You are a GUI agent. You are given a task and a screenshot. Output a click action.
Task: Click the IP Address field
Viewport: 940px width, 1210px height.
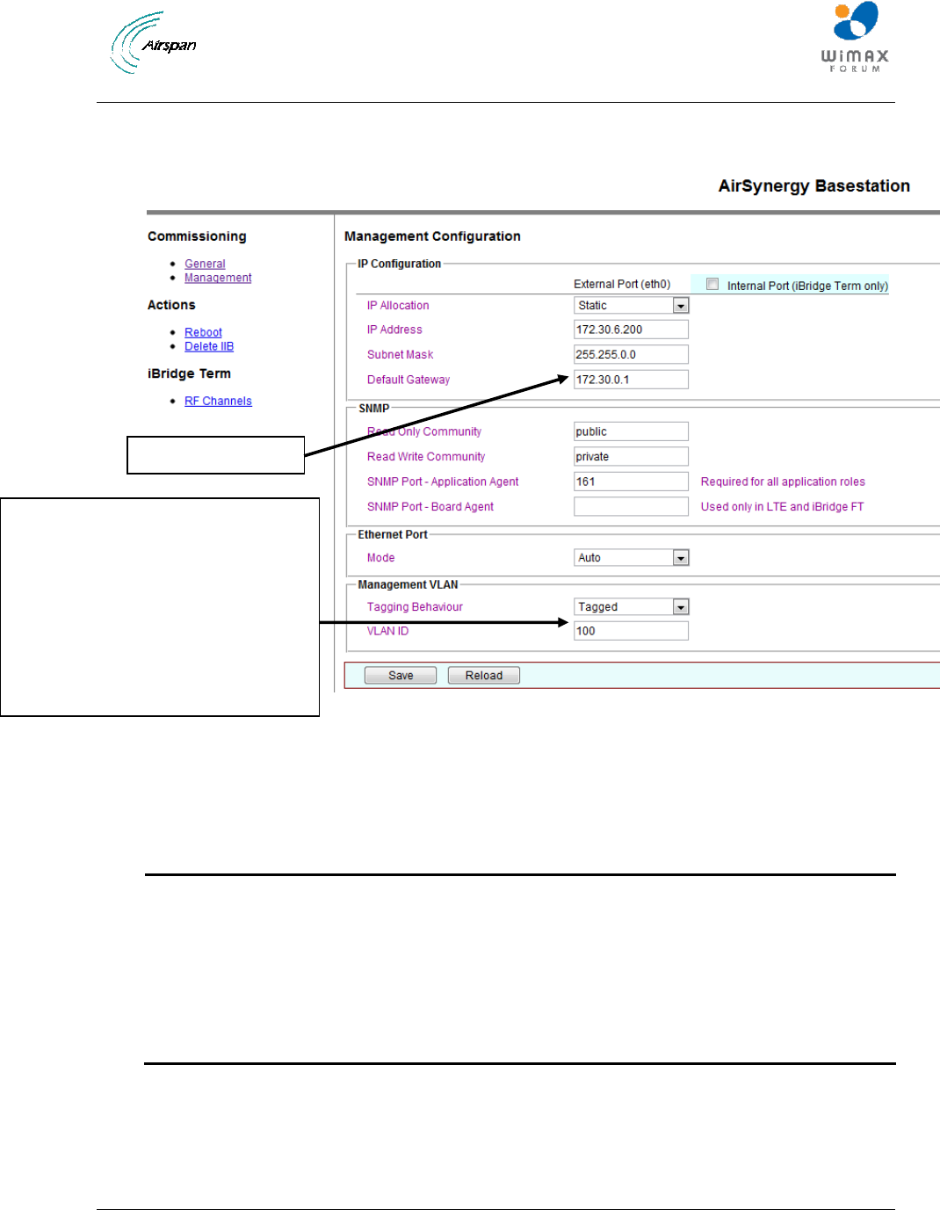point(631,330)
